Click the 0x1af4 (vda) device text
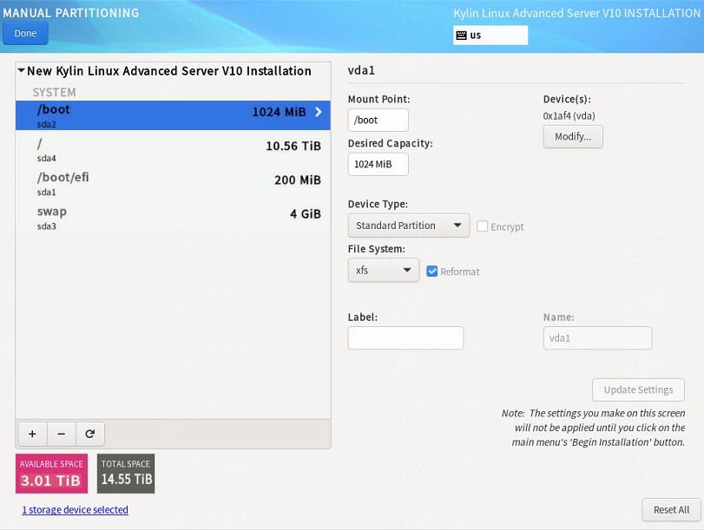The image size is (704, 530). point(569,115)
